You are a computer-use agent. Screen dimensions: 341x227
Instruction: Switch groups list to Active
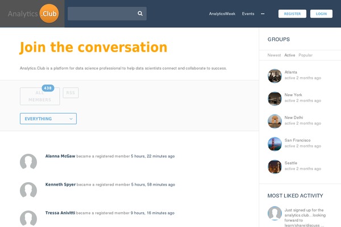pyautogui.click(x=290, y=55)
